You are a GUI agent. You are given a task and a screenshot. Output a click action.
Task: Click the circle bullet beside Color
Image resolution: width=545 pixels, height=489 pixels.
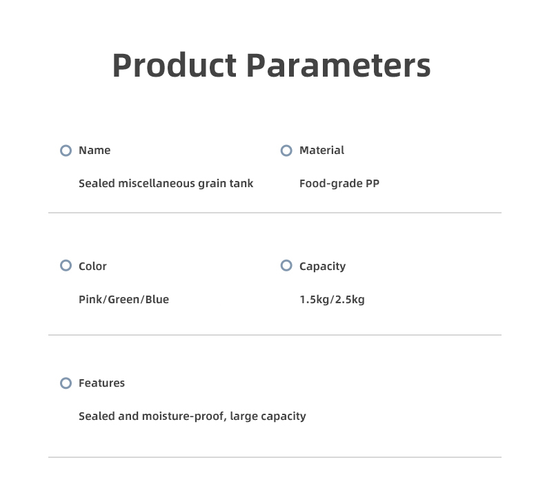(x=66, y=266)
